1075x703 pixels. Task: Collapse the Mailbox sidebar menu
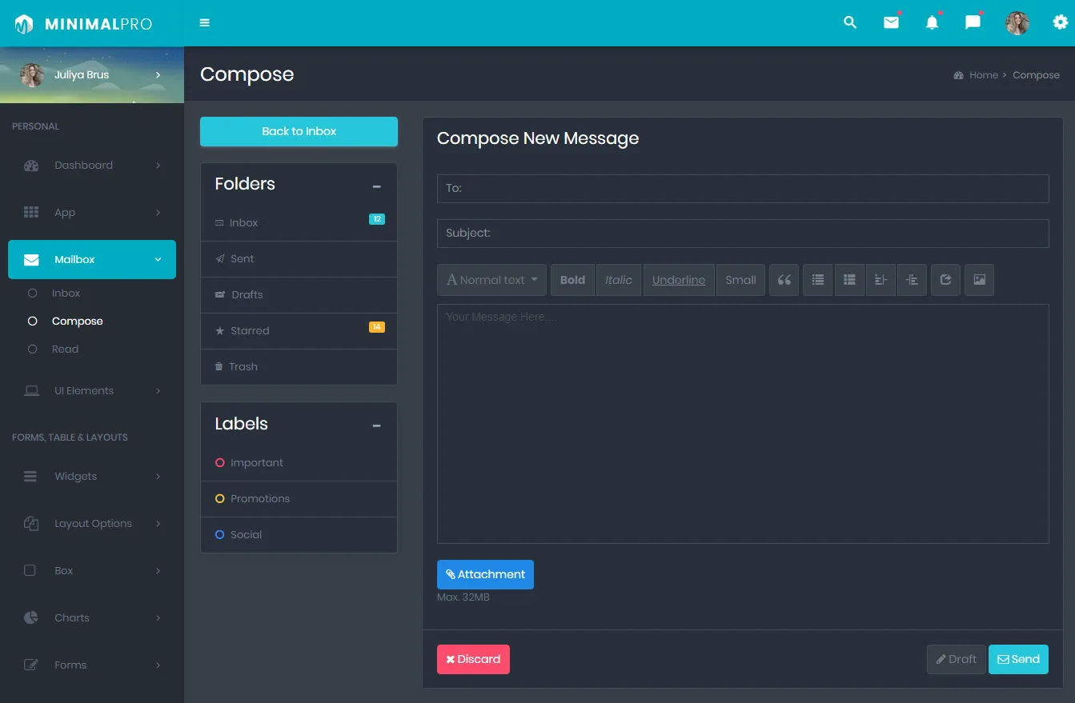pos(92,260)
